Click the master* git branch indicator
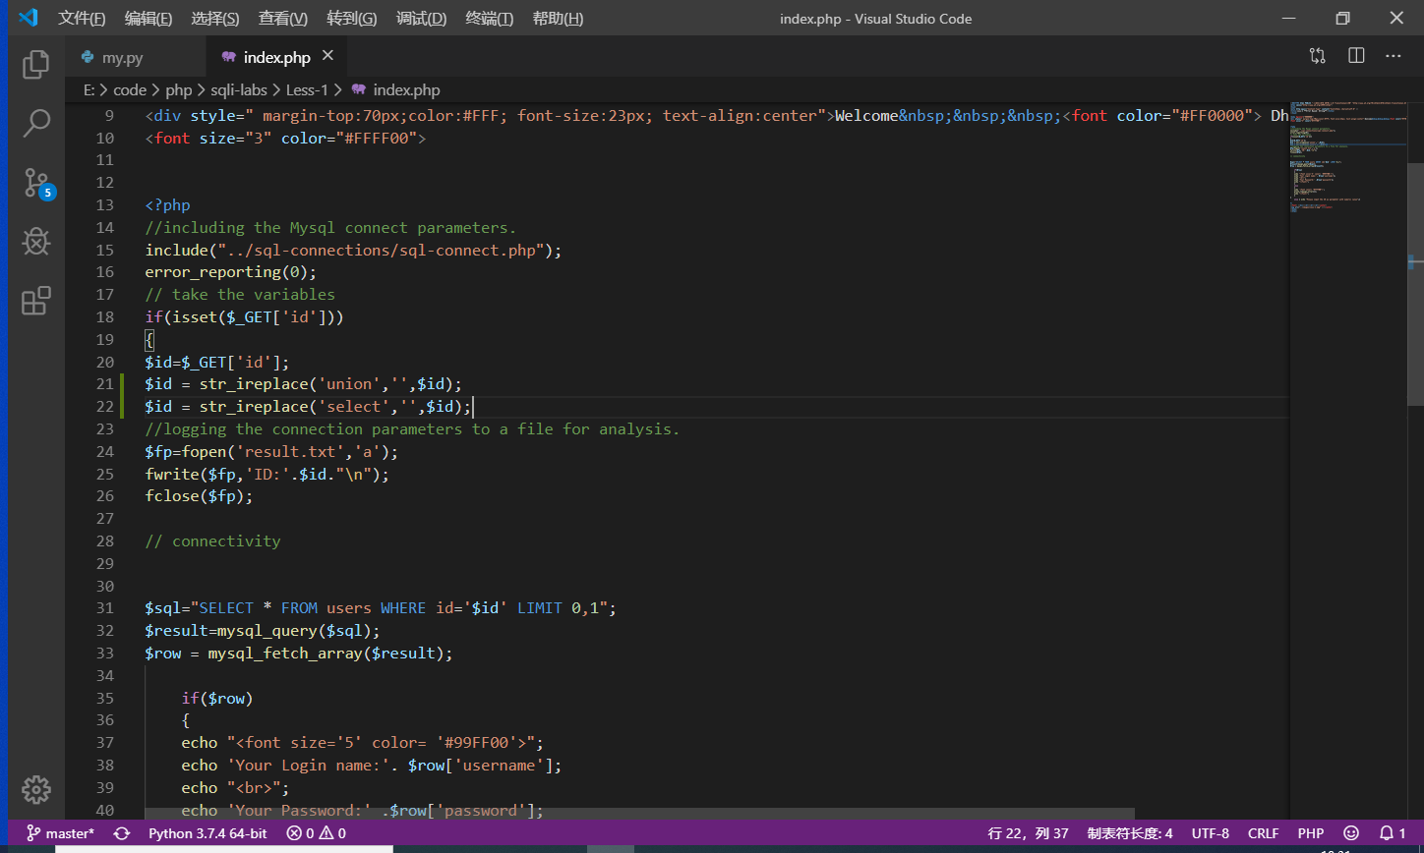This screenshot has width=1424, height=853. (x=60, y=833)
